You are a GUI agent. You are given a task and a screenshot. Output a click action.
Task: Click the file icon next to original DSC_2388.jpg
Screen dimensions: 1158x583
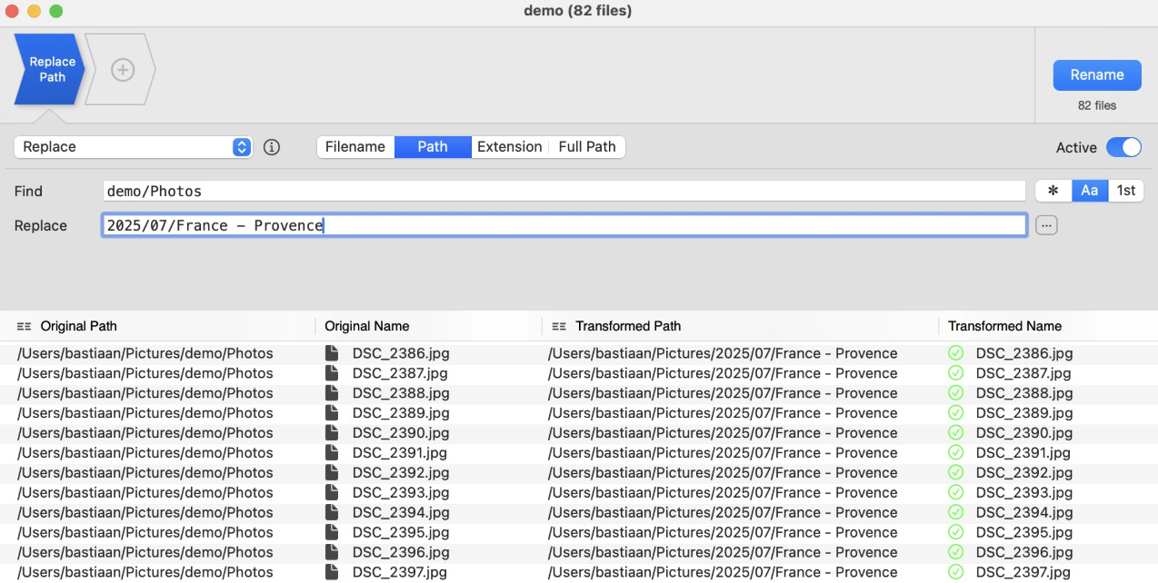tap(332, 393)
